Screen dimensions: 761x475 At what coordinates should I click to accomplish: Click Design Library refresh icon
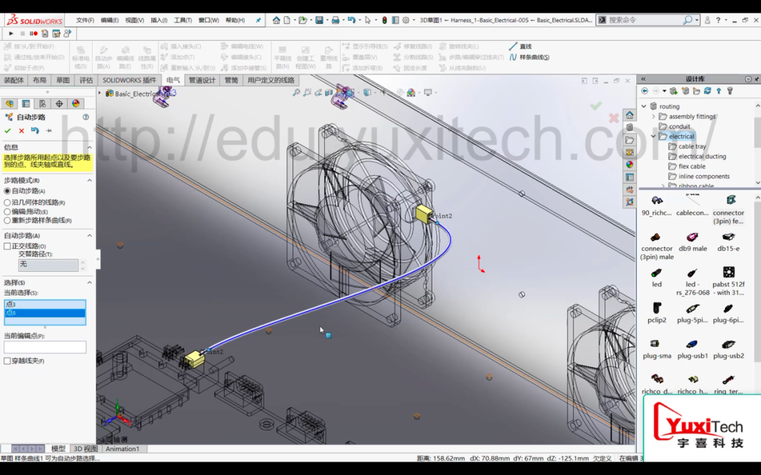pos(707,91)
